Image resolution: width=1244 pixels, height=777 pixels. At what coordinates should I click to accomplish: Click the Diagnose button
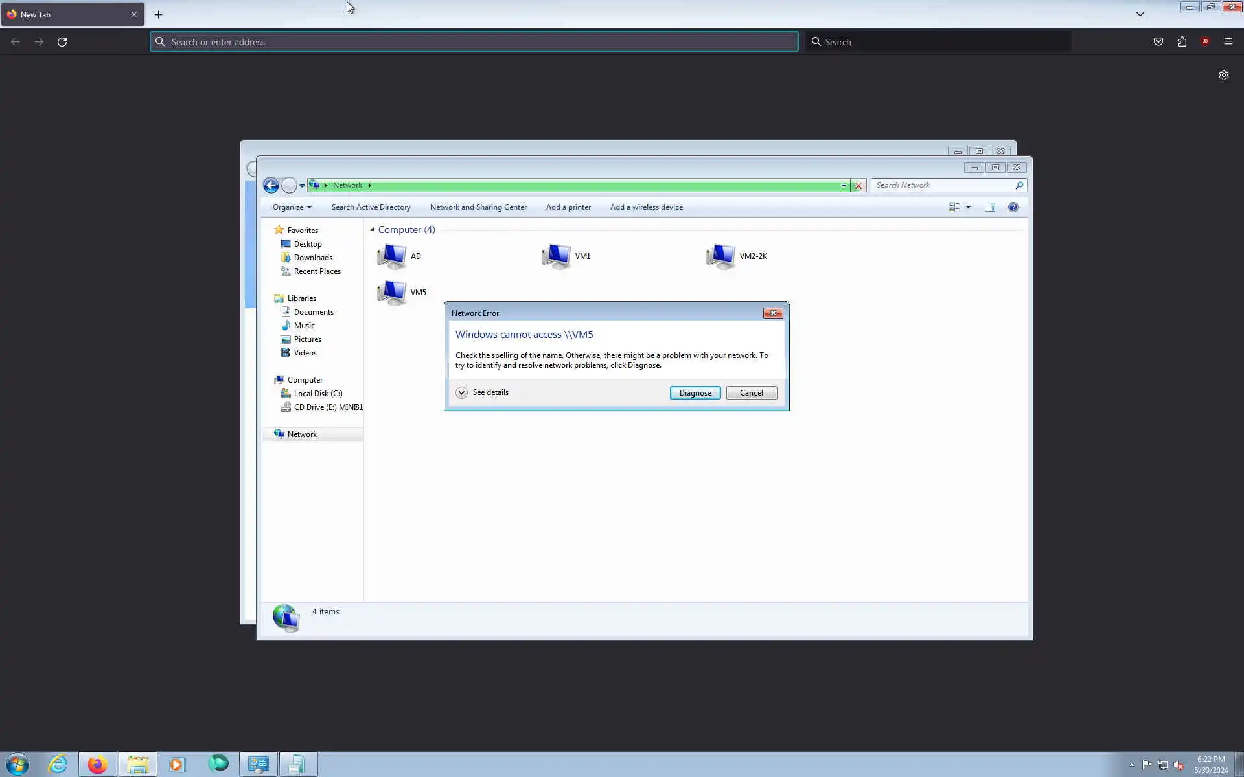(695, 393)
